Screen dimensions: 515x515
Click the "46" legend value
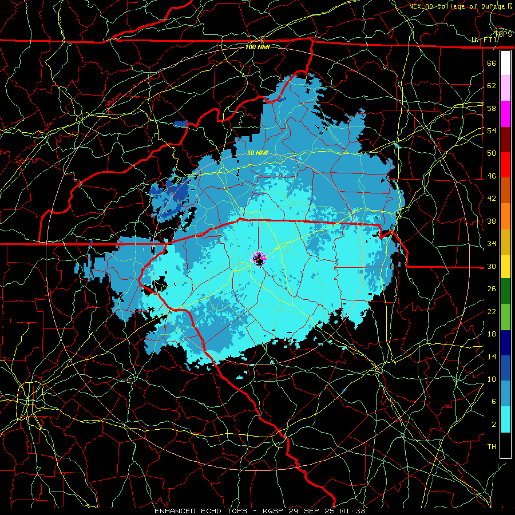(492, 176)
